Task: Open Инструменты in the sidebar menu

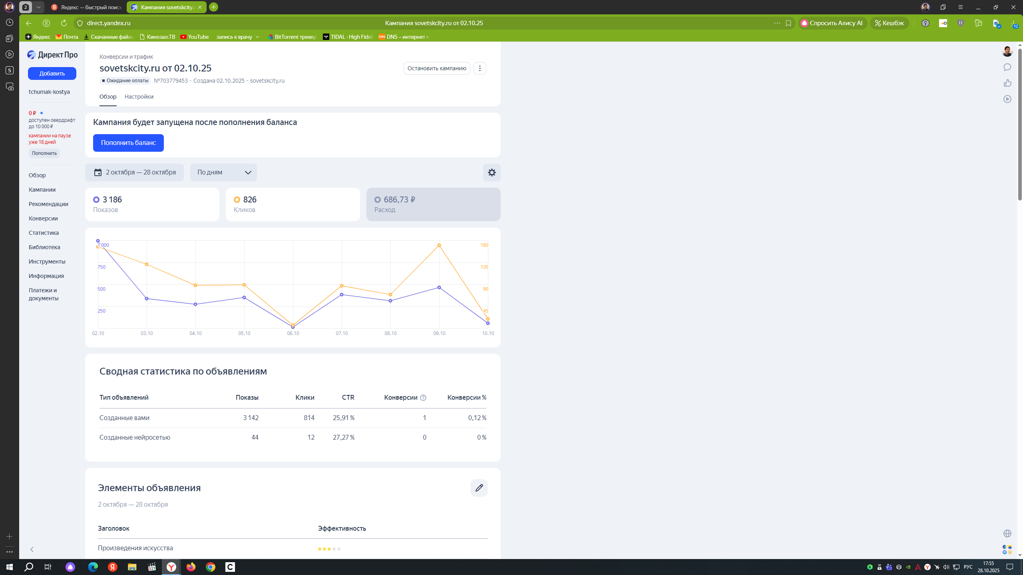Action: [x=47, y=262]
